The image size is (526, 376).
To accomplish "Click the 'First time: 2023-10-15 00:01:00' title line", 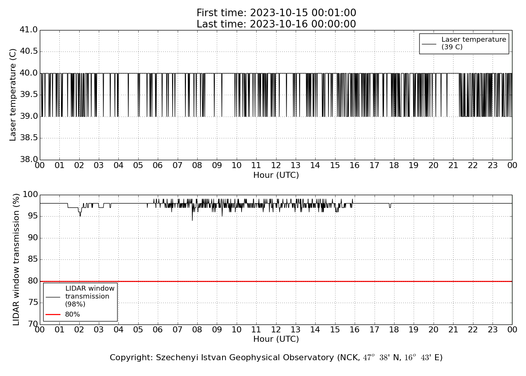I will [276, 13].
